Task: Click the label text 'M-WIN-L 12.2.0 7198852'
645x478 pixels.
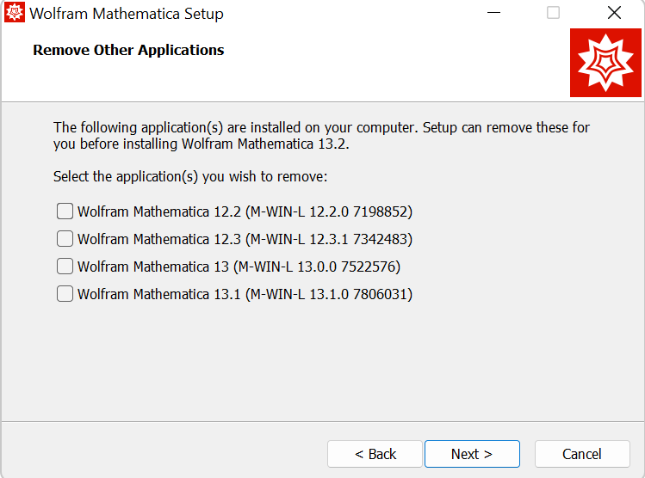Action: point(329,211)
